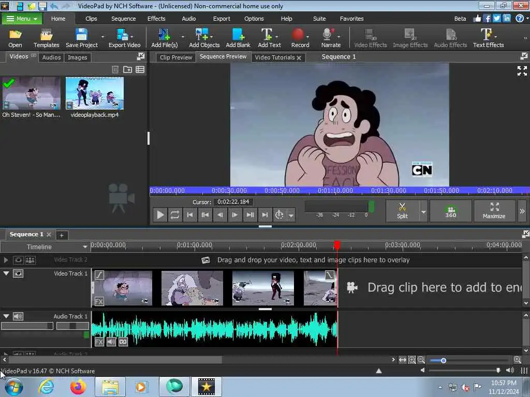Zoom the timeline to fit
The height and width of the screenshot is (397, 530).
[x=402, y=360]
